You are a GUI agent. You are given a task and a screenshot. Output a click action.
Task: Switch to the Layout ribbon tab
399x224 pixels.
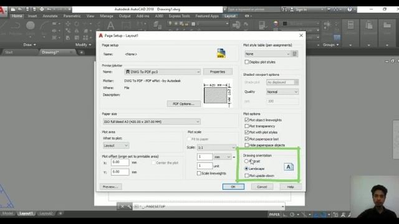click(x=230, y=16)
